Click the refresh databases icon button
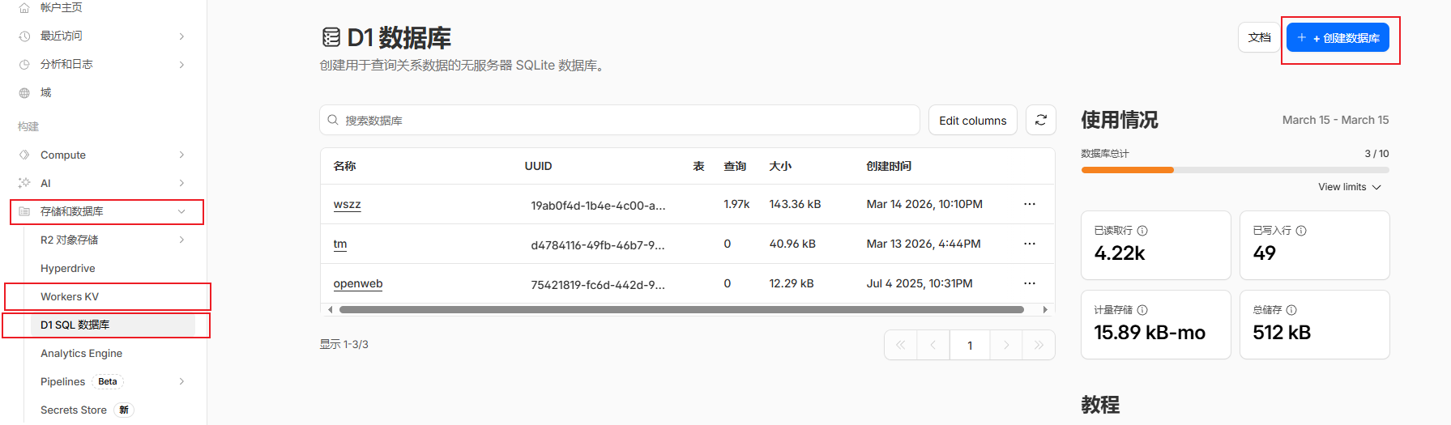1451x425 pixels. [x=1041, y=120]
